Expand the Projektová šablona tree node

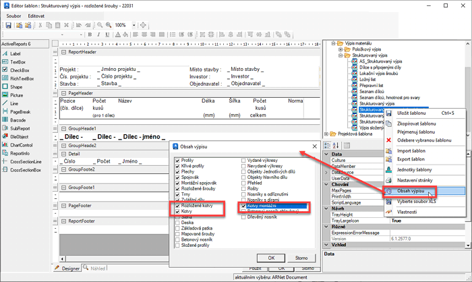[x=328, y=133]
